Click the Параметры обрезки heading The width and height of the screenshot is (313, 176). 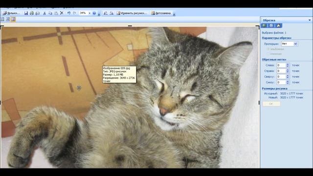tap(276, 38)
